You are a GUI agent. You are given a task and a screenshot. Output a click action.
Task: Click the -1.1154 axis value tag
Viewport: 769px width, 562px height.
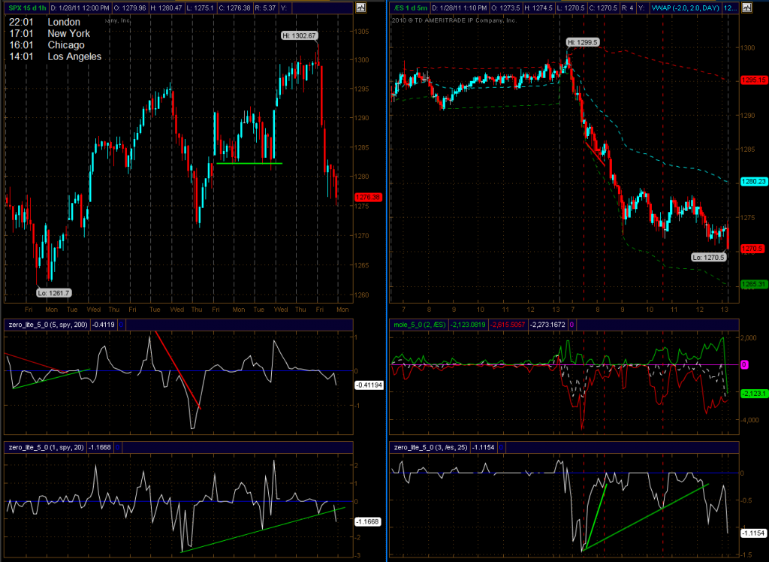click(753, 533)
